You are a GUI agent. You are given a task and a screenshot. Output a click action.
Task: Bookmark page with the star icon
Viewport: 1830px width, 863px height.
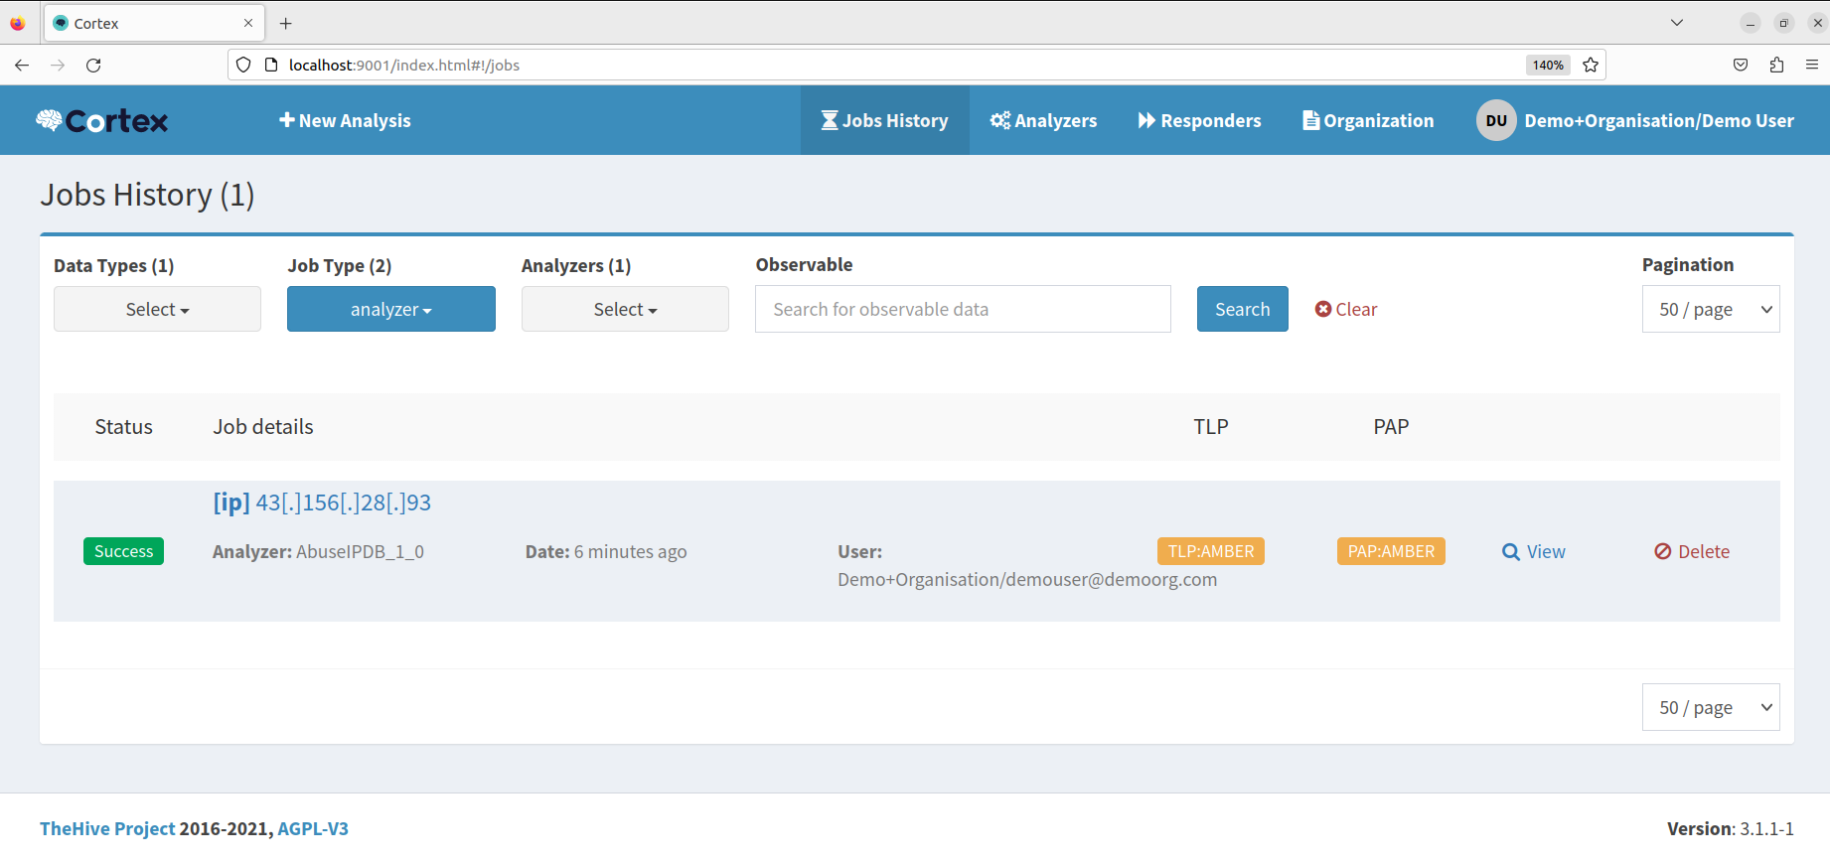1591,65
